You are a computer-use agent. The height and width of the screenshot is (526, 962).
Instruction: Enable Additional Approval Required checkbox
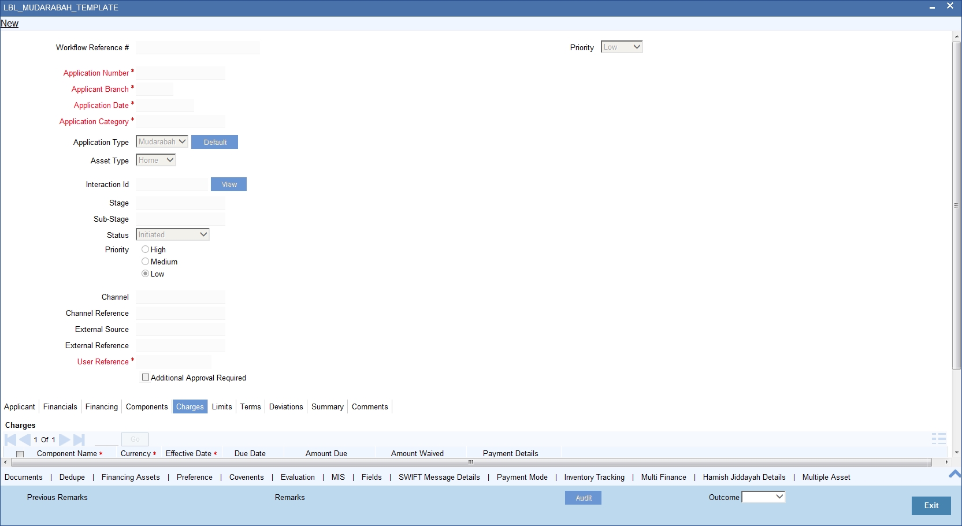click(146, 377)
